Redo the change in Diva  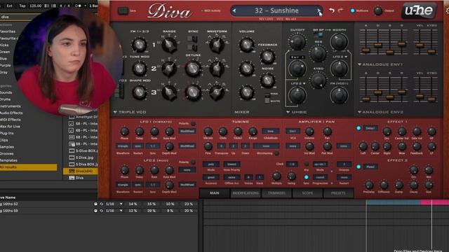coord(340,10)
